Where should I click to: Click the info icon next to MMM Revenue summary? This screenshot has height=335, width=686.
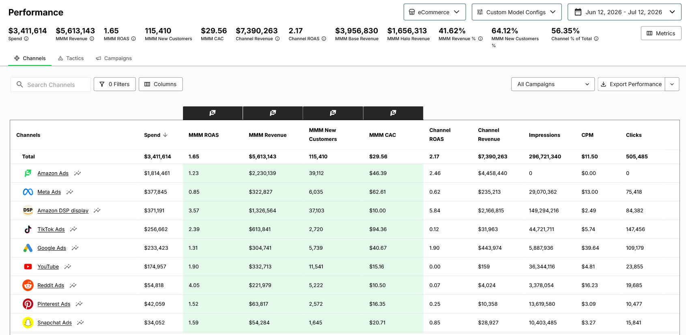pos(92,39)
